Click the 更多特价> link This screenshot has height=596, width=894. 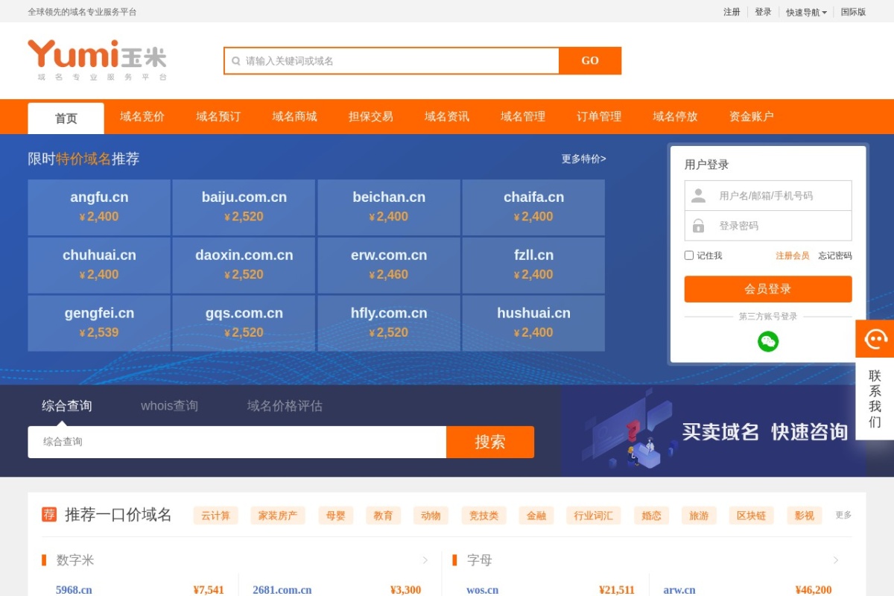pyautogui.click(x=583, y=159)
